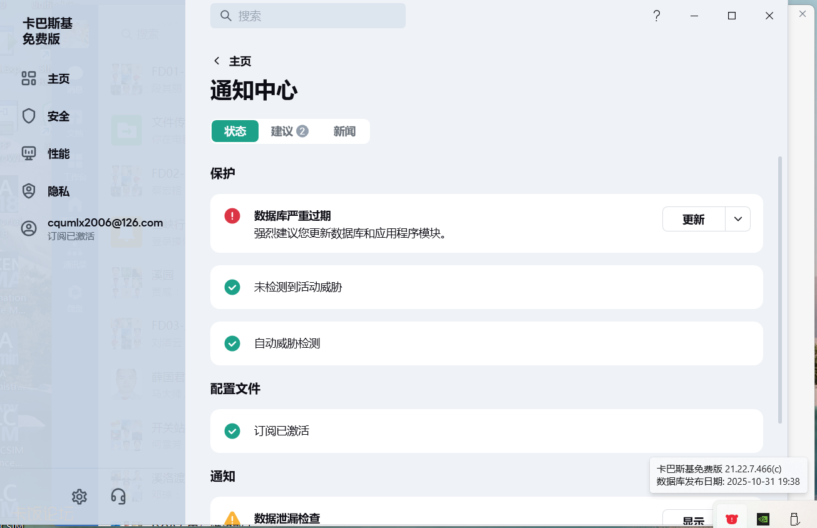Screen dimensions: 817x528
Task: Click the help question mark icon
Action: [656, 16]
